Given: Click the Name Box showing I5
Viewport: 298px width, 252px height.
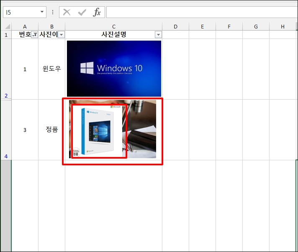Looking at the screenshot, I should tap(25, 12).
